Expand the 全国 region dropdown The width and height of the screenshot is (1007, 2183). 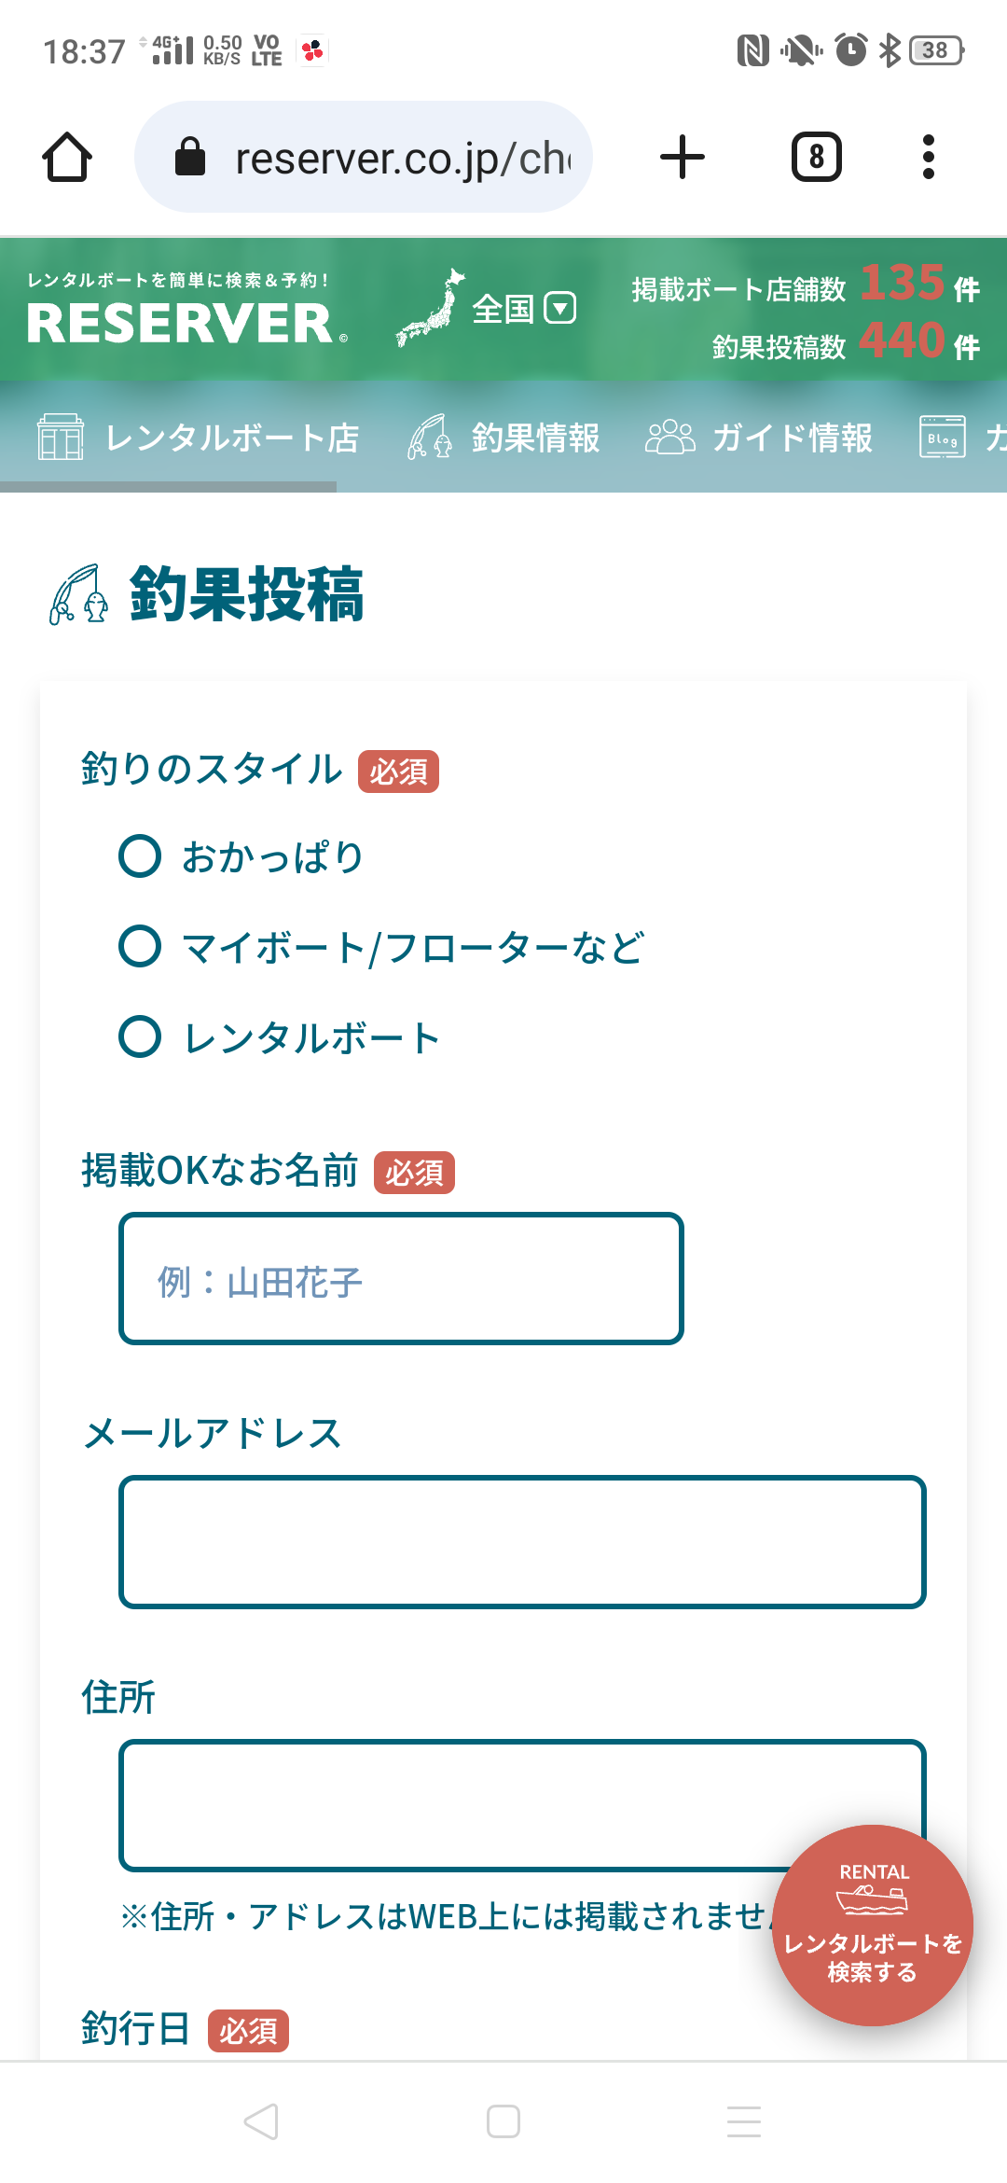[x=525, y=308]
